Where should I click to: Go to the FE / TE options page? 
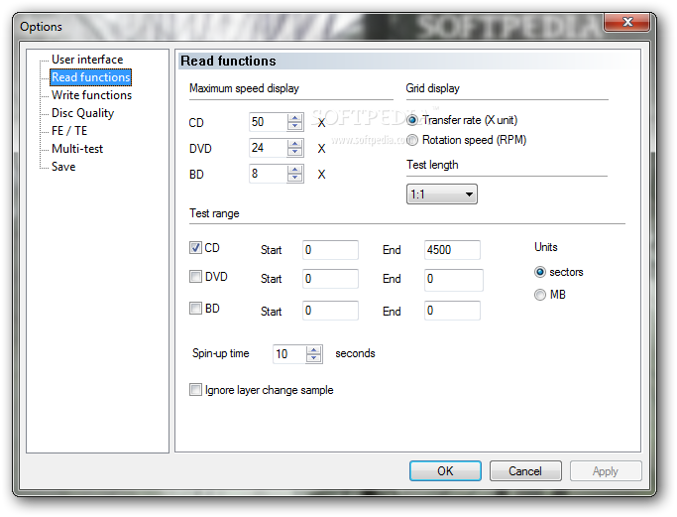[x=69, y=131]
